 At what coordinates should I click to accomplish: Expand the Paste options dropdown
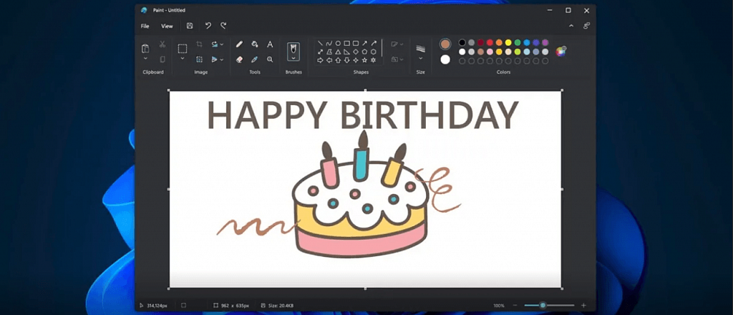coord(145,59)
